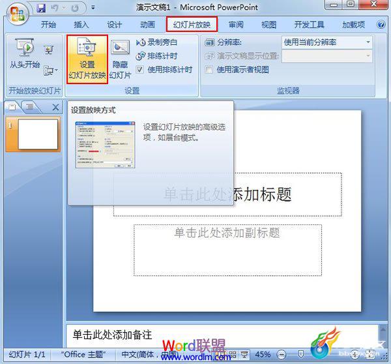Switch to slide sorter view icon

(233, 354)
